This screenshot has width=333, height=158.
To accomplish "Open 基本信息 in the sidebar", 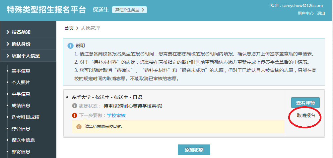I will (x=21, y=71).
